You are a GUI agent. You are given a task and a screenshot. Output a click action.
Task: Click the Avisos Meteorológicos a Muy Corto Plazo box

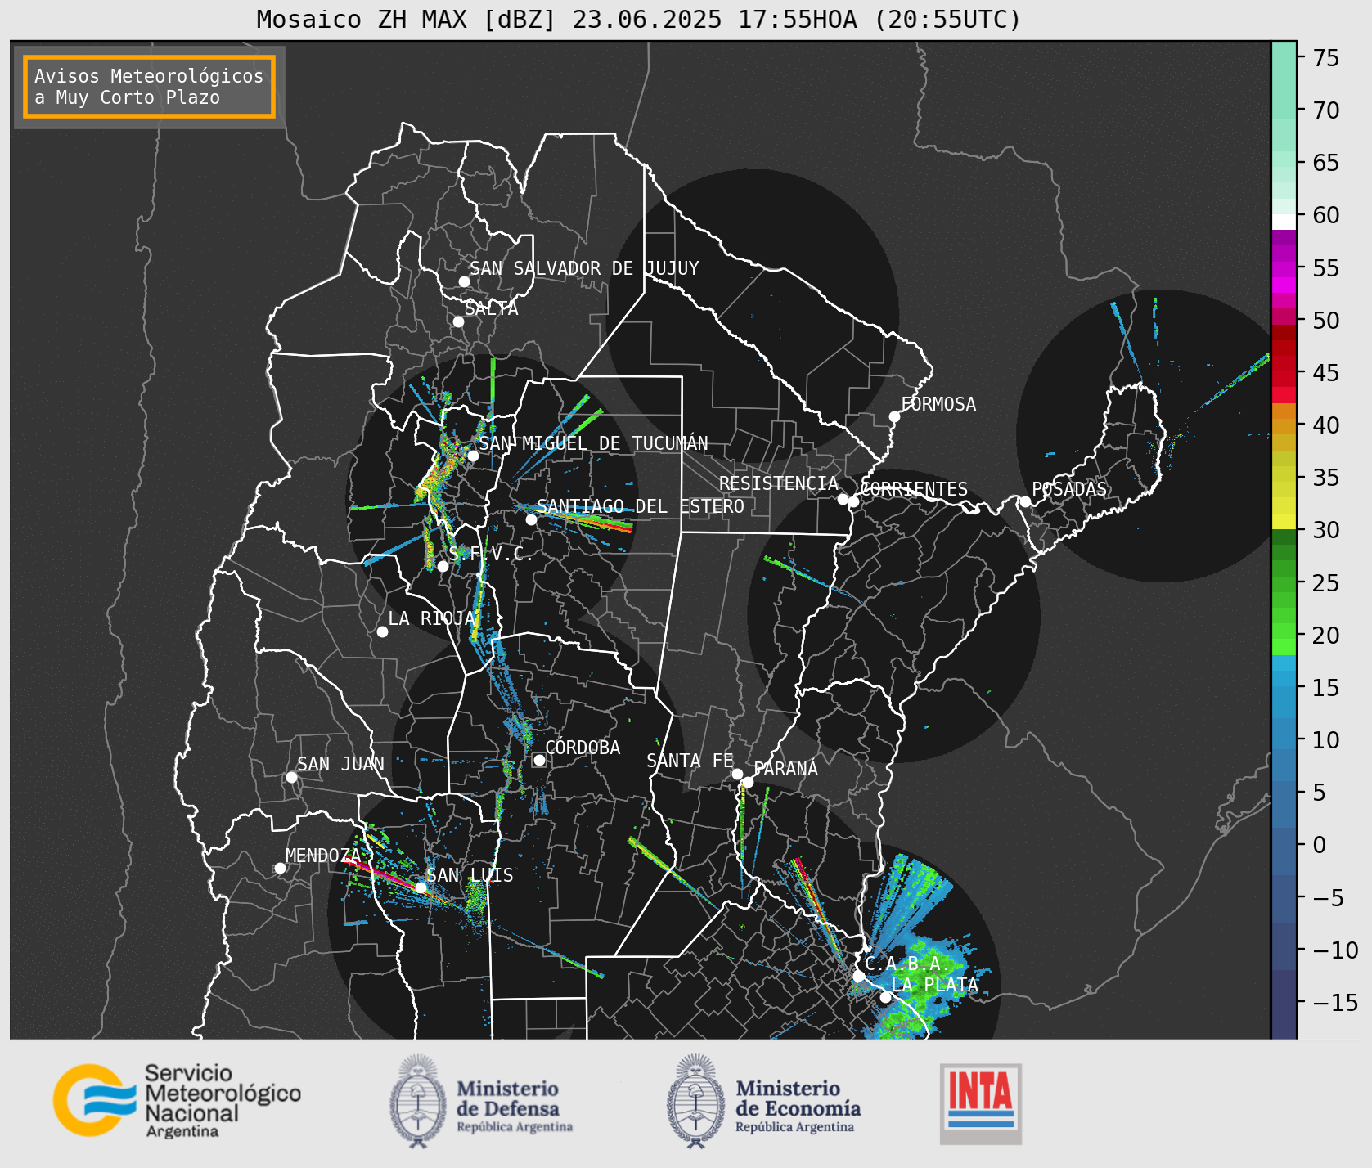[149, 87]
